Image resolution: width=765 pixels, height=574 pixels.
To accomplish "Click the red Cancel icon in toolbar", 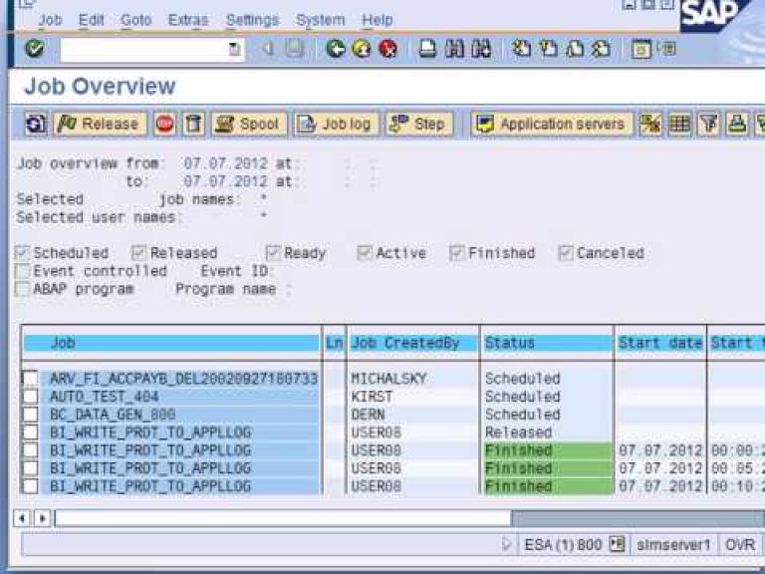I will coord(387,48).
